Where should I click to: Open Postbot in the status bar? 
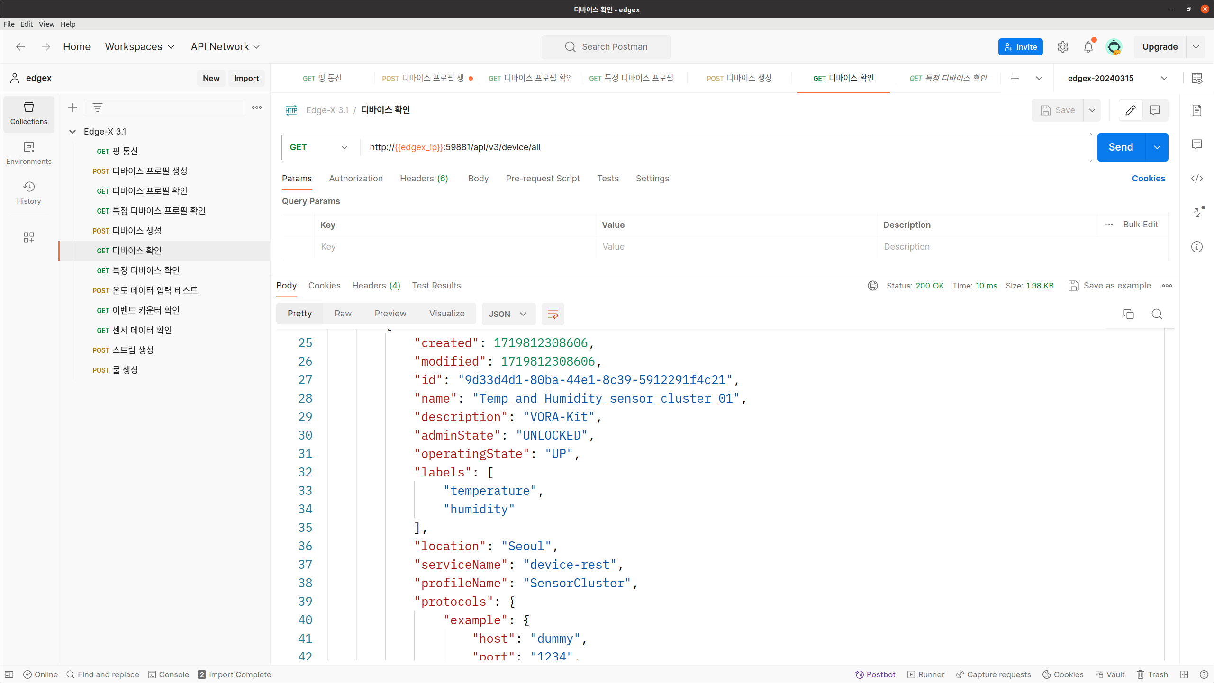click(x=875, y=674)
